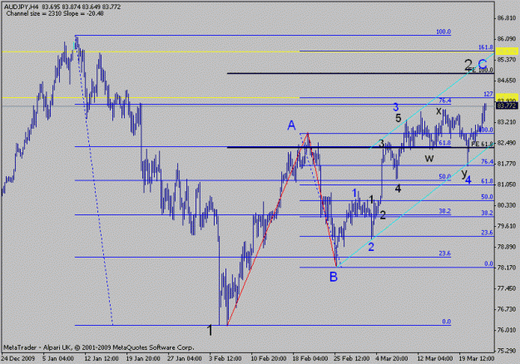This screenshot has height=364, width=520.
Task: Click the 12 Mar 04:00 time label
Action: click(435, 358)
